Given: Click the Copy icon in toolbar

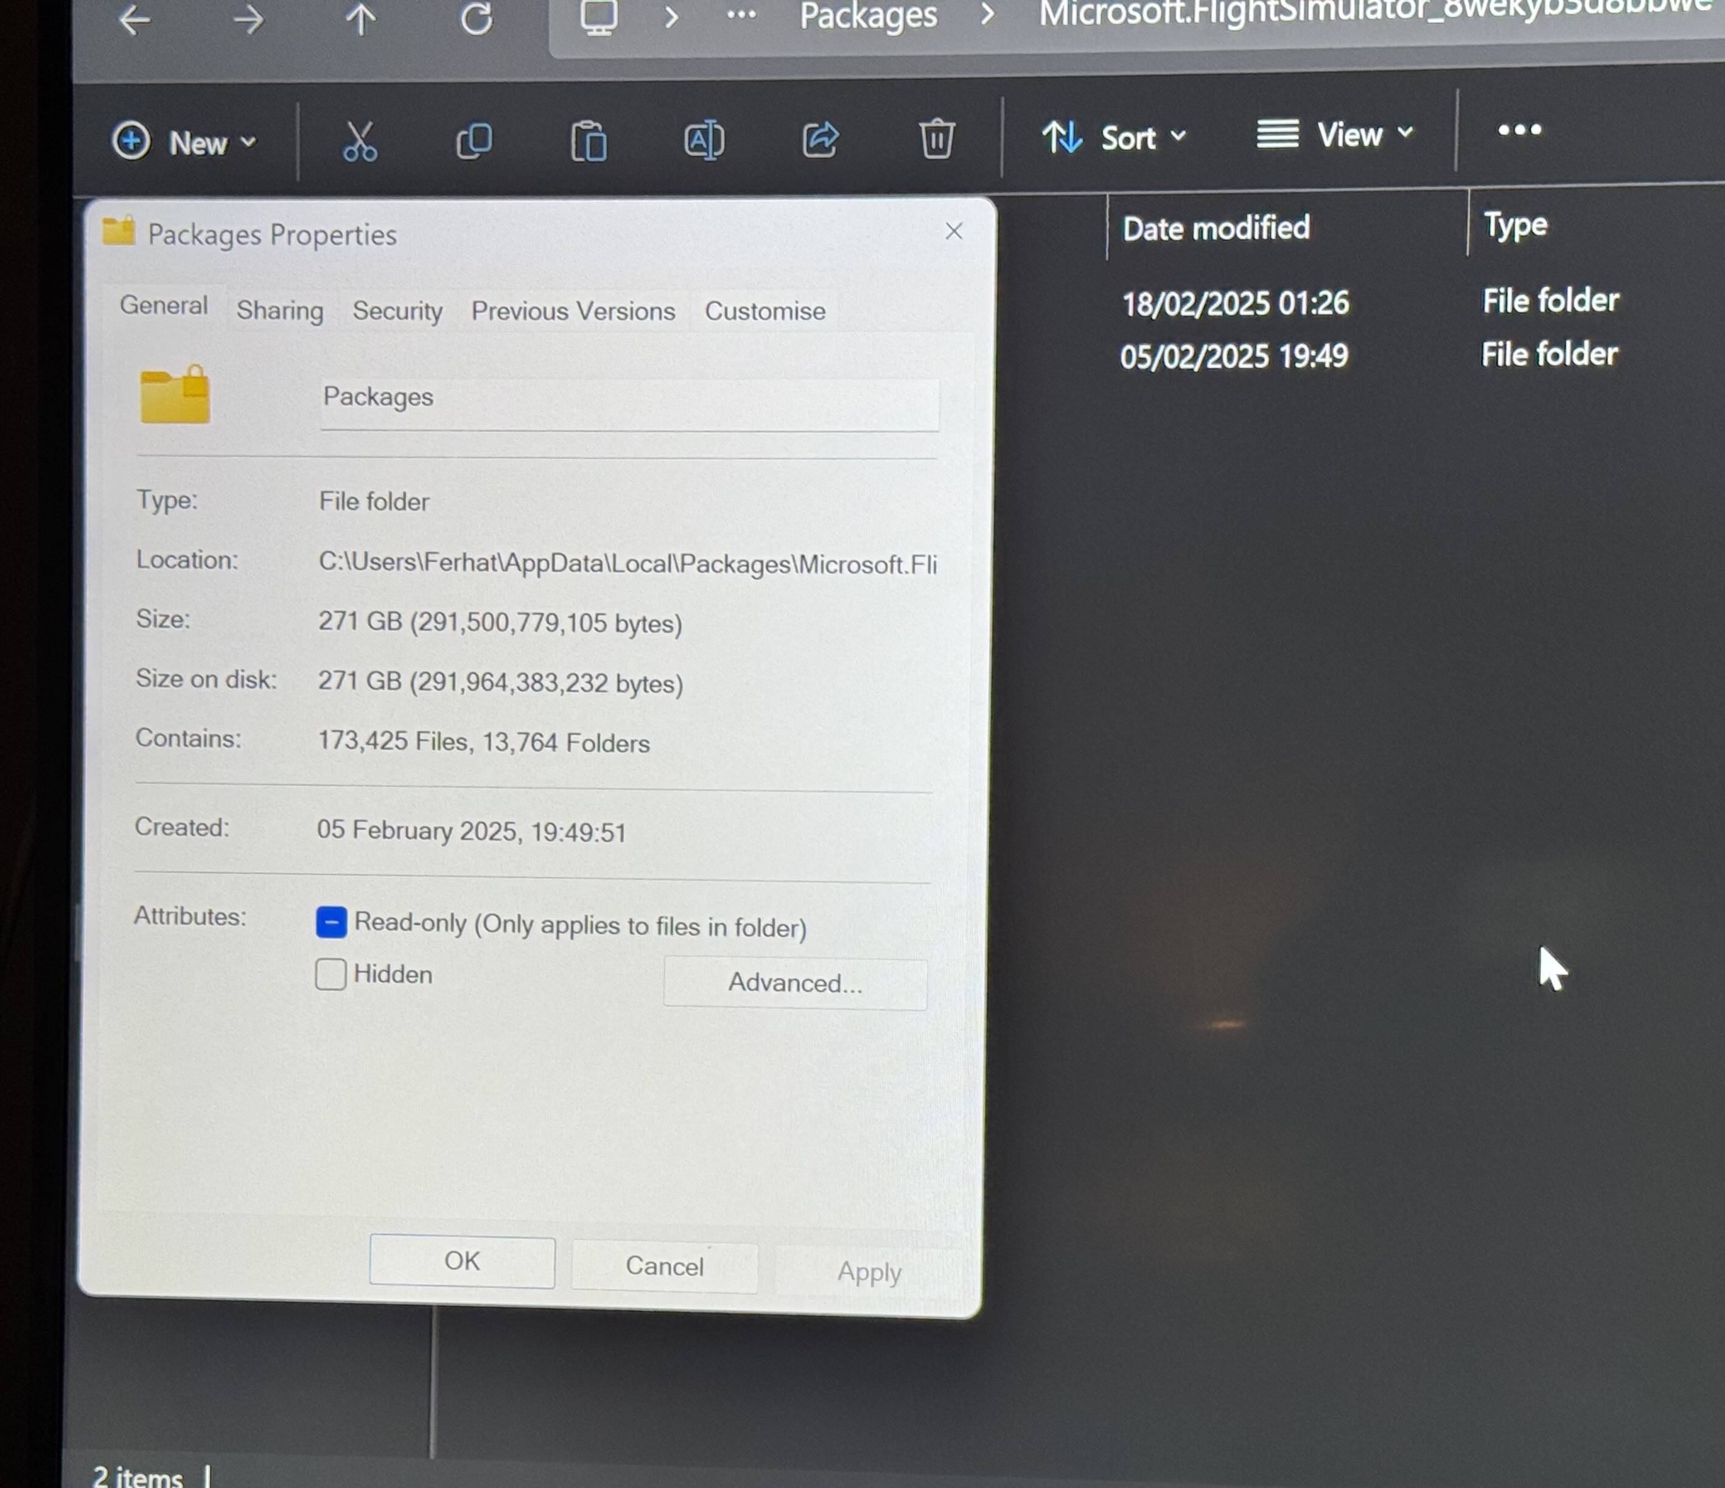Looking at the screenshot, I should (474, 141).
